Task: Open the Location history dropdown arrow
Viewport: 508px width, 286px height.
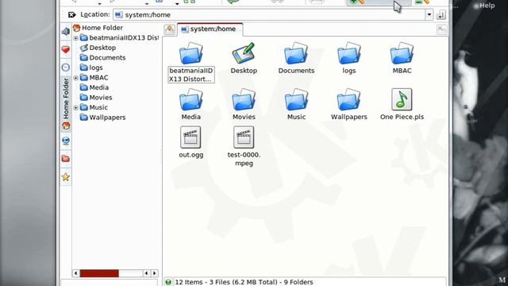Action: (429, 14)
